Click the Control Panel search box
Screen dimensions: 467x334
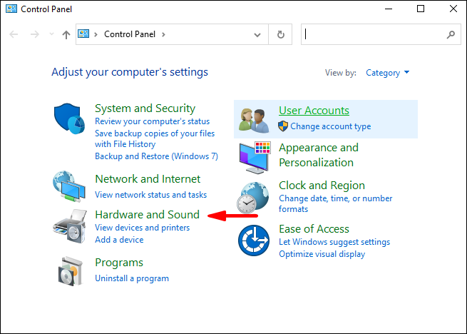point(374,34)
